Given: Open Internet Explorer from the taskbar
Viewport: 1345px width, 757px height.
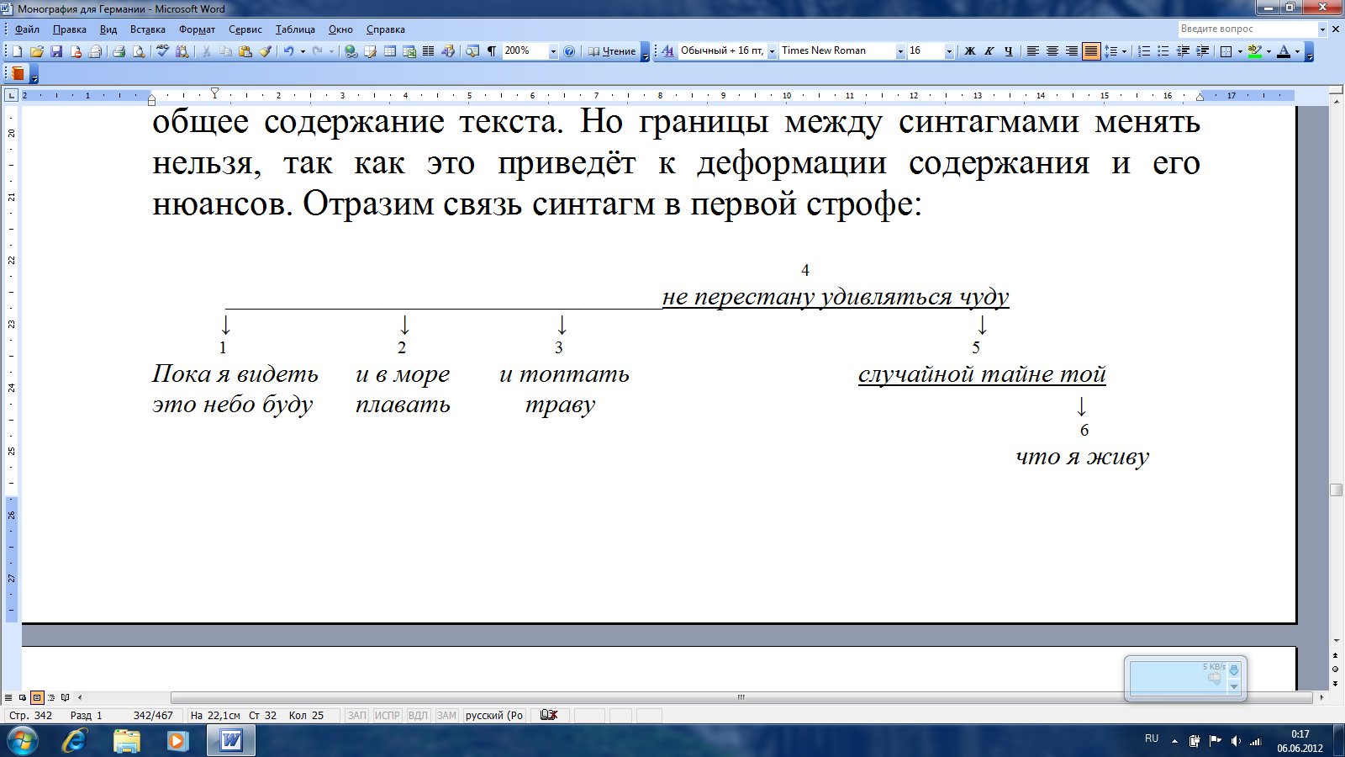Looking at the screenshot, I should coord(74,741).
